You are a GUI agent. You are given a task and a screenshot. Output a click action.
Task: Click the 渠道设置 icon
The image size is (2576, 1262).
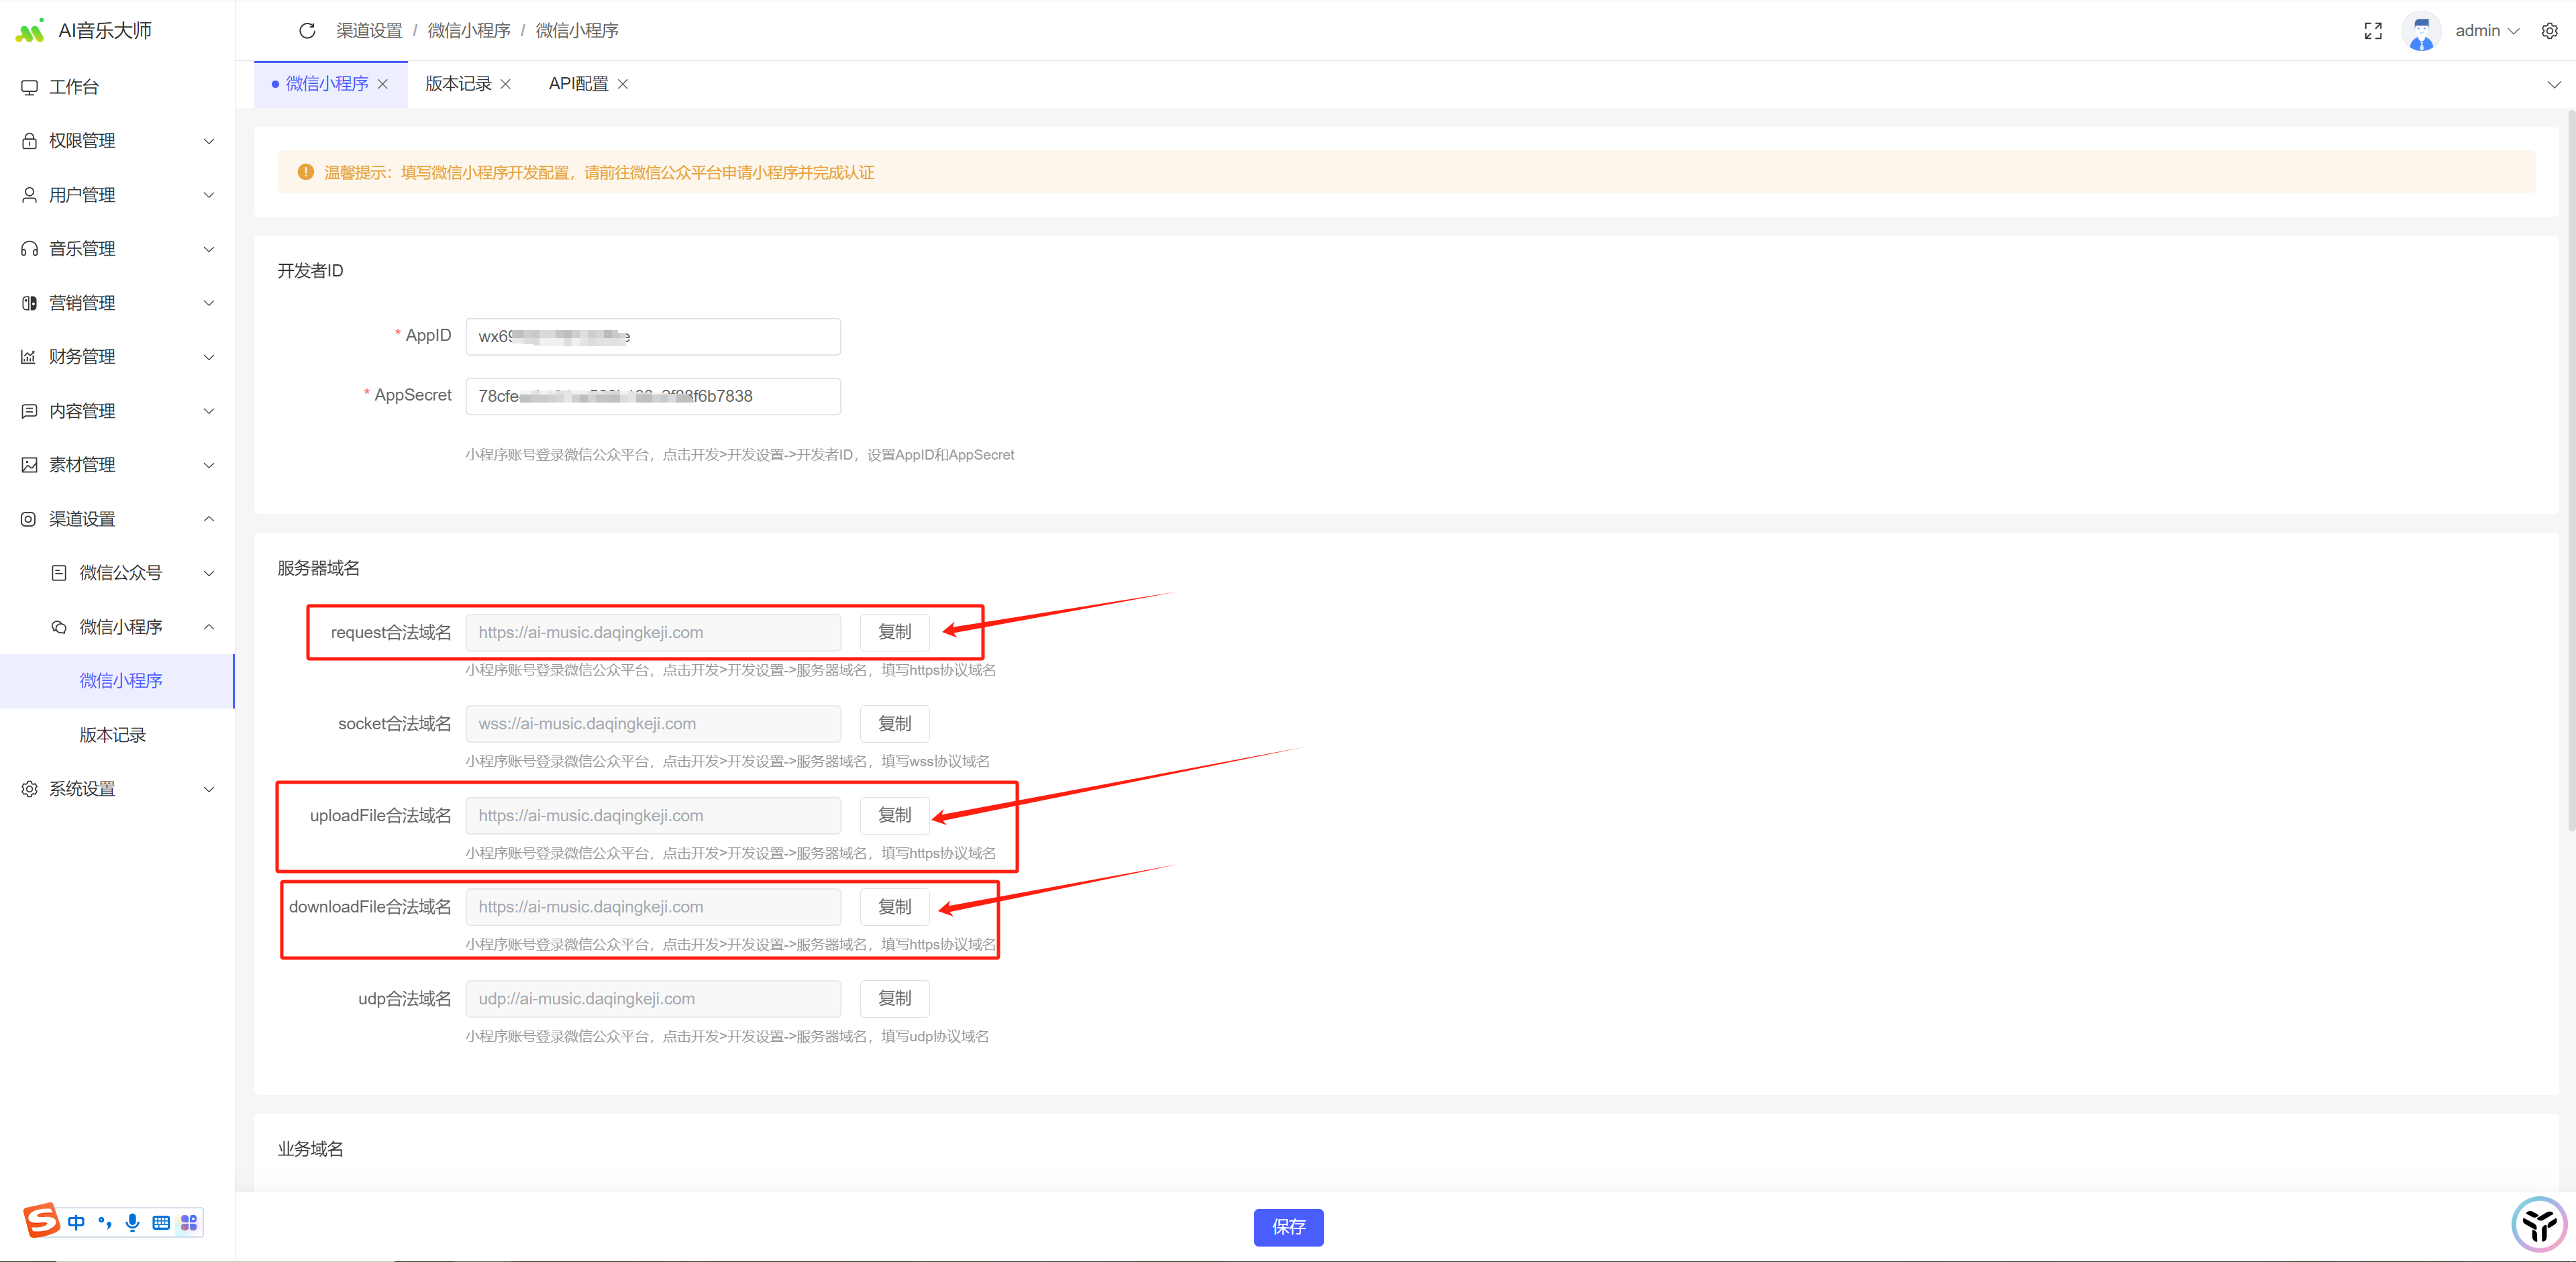click(x=29, y=519)
